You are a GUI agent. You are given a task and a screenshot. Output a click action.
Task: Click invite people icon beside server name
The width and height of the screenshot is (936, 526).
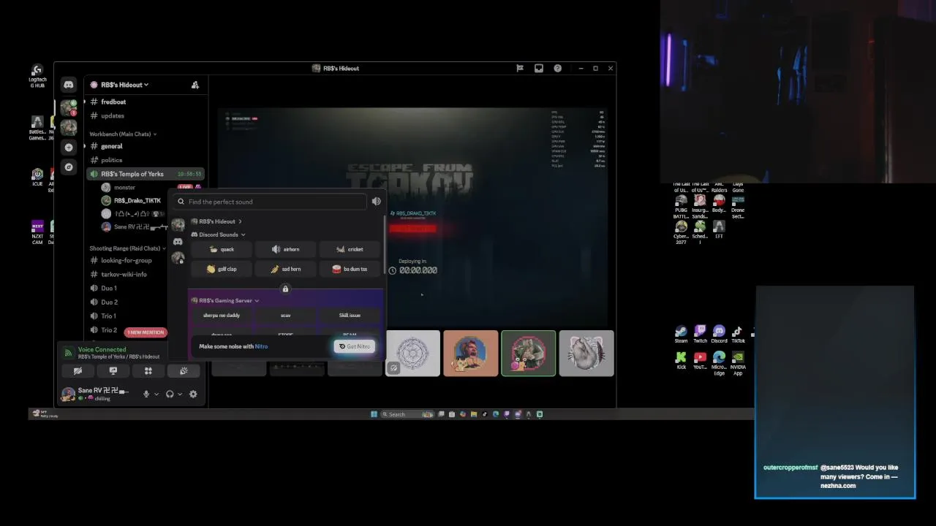195,85
